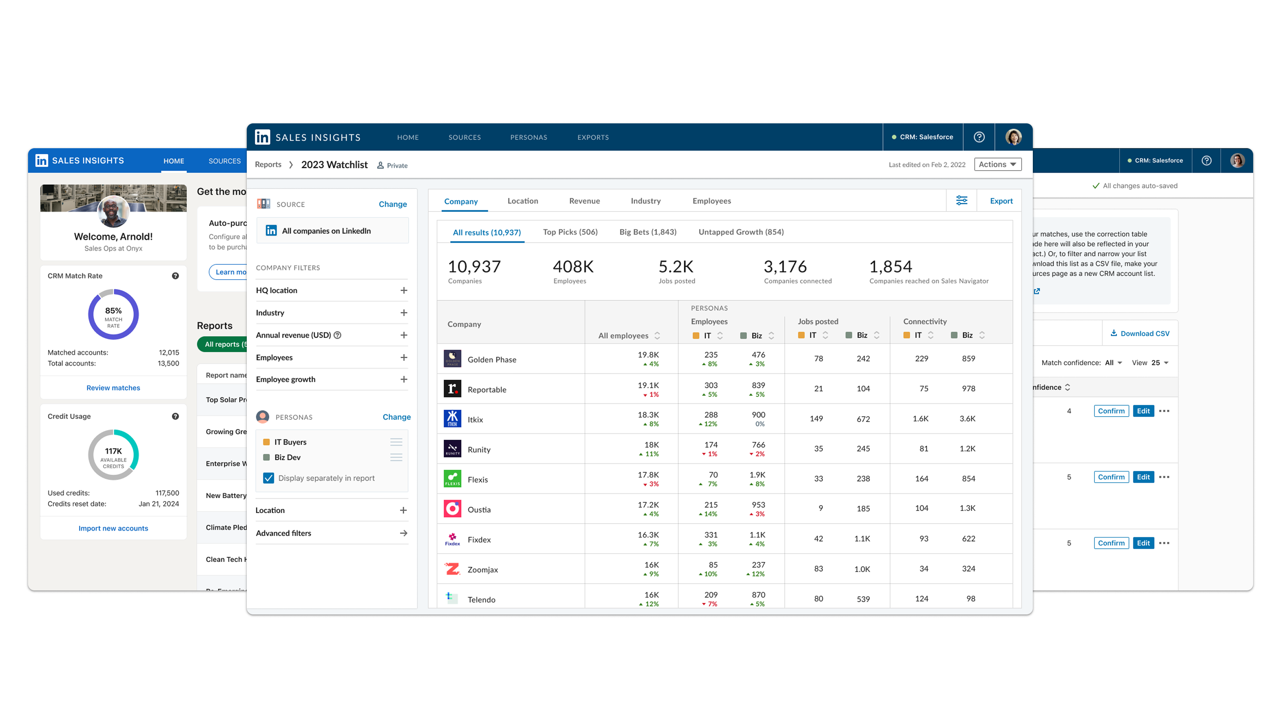Click the CRM Match Rate help icon
Screen dimensions: 1282x721
click(x=175, y=276)
